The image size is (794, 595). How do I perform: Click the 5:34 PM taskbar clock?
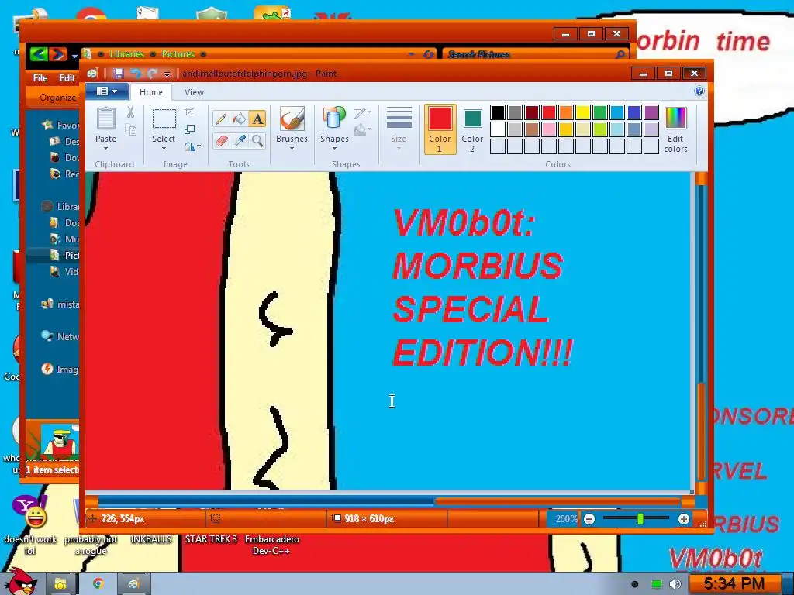(x=734, y=584)
